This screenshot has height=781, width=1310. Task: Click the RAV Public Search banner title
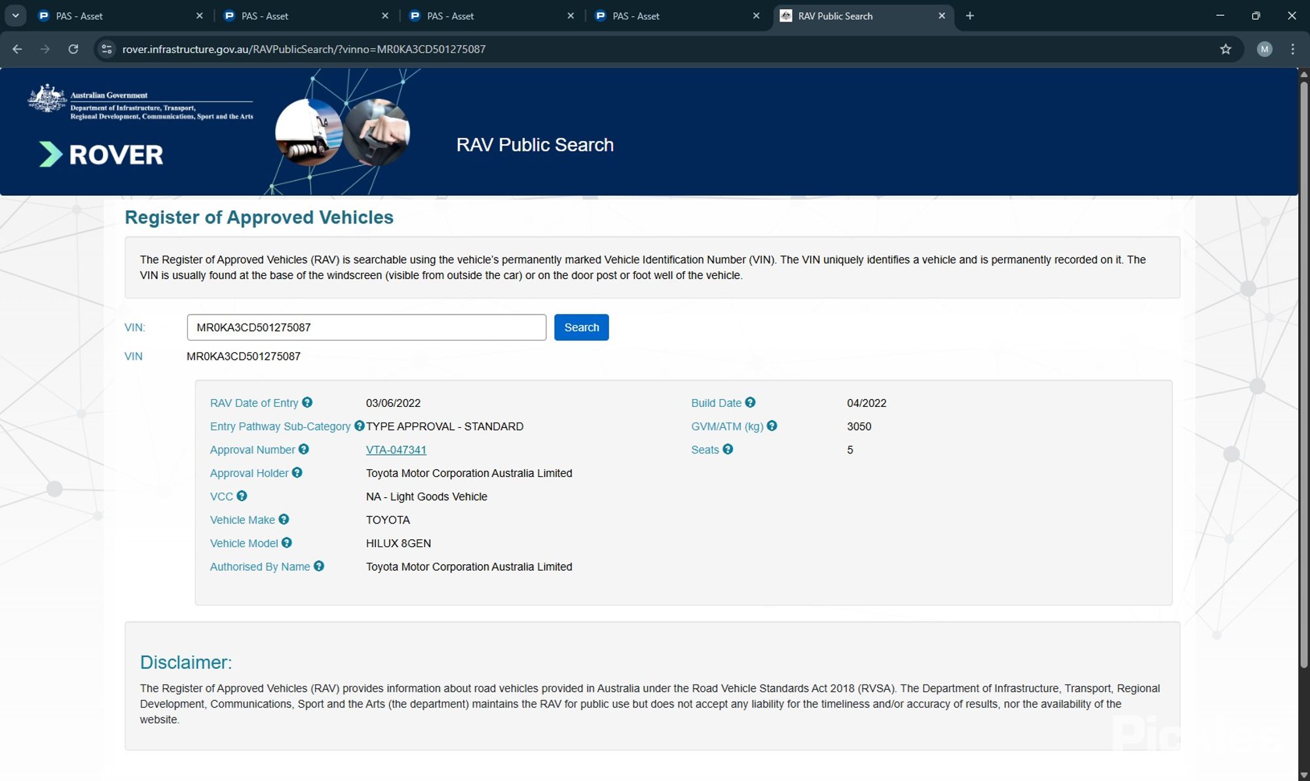point(534,145)
